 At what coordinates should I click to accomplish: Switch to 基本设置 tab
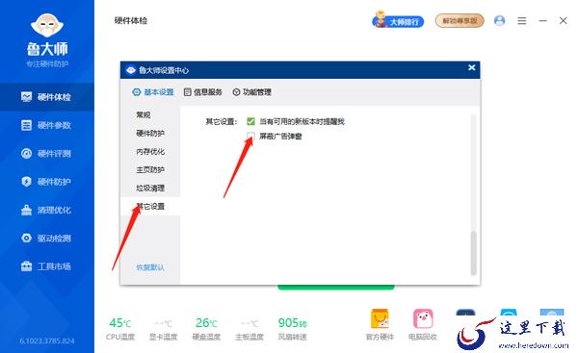(153, 92)
